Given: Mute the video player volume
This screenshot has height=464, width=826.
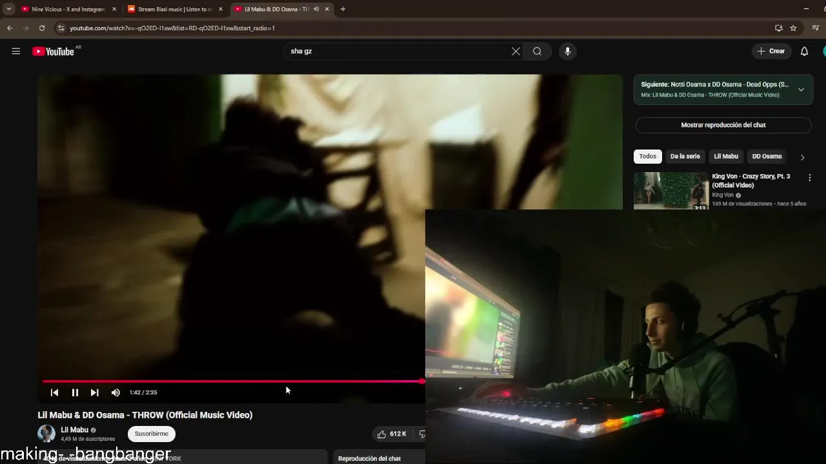Looking at the screenshot, I should click(x=116, y=392).
